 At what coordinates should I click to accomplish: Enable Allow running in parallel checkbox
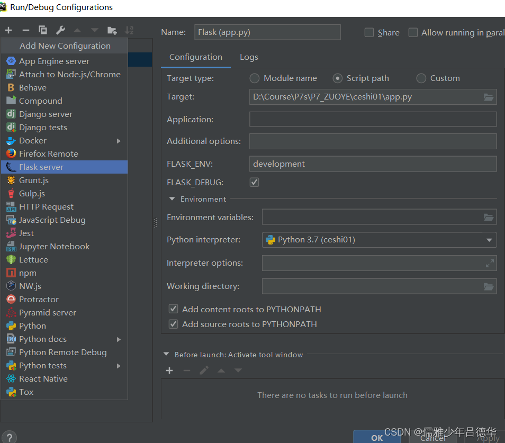413,32
